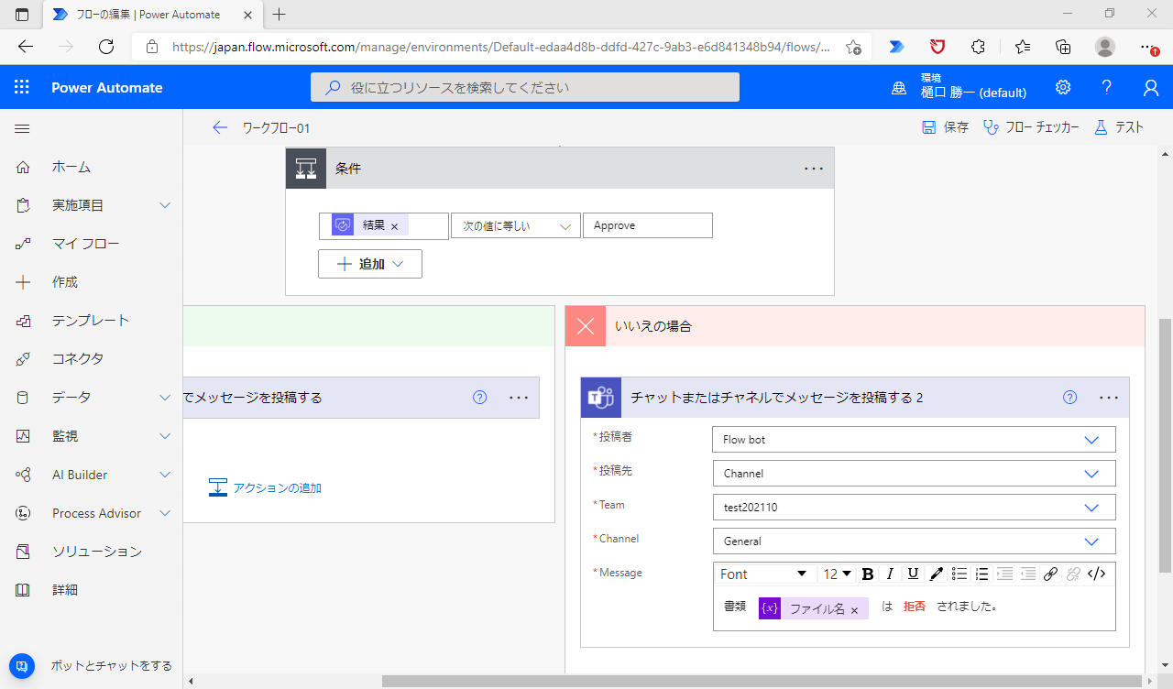This screenshot has width=1173, height=689.
Task: Remove the ファイル名 token from message
Action: (x=855, y=609)
